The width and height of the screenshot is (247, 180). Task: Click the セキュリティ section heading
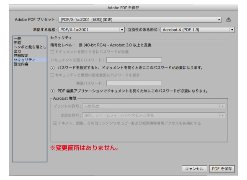click(61, 38)
